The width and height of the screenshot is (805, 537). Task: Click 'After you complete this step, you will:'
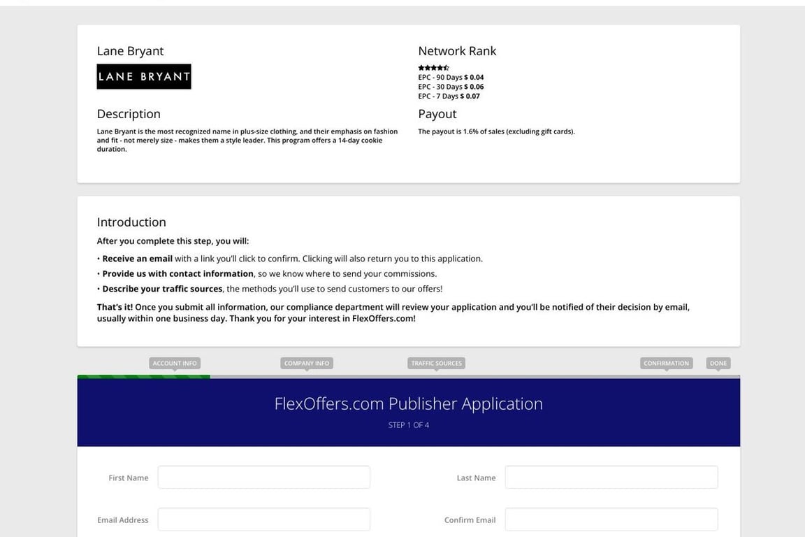[x=173, y=241]
